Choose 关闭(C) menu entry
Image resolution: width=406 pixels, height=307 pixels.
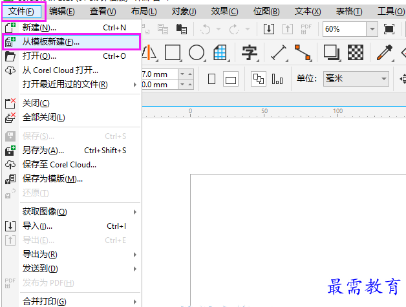point(72,103)
